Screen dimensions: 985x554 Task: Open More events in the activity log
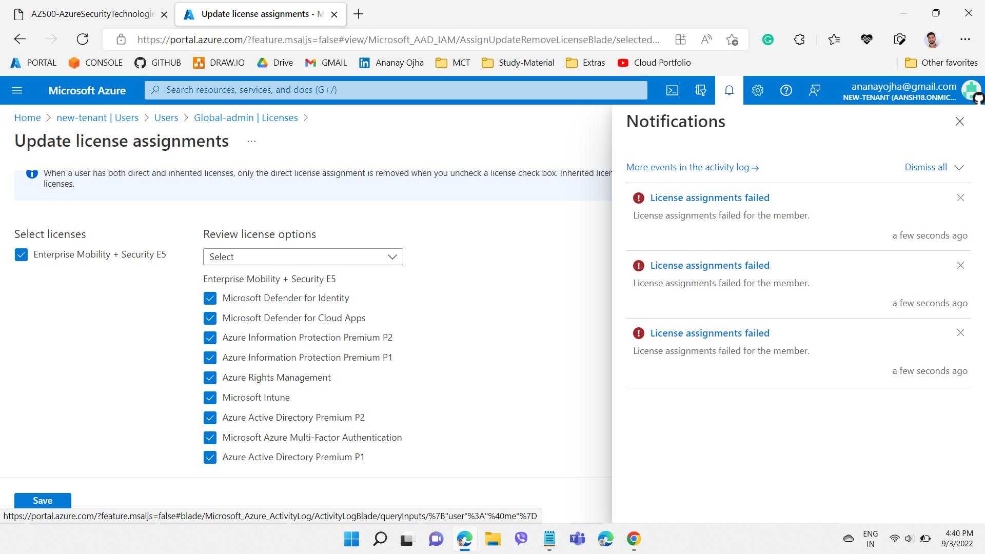693,167
